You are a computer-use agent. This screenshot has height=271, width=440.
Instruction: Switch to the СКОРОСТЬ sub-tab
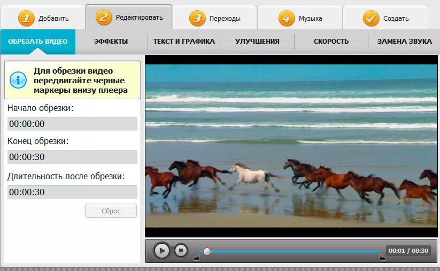331,42
